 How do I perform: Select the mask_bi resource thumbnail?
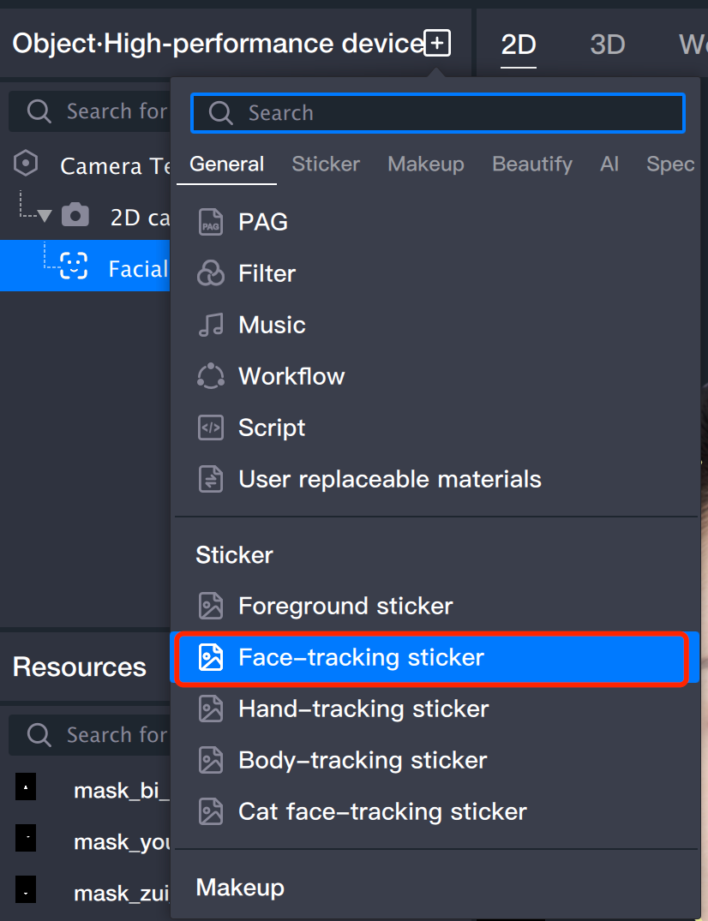pos(26,786)
